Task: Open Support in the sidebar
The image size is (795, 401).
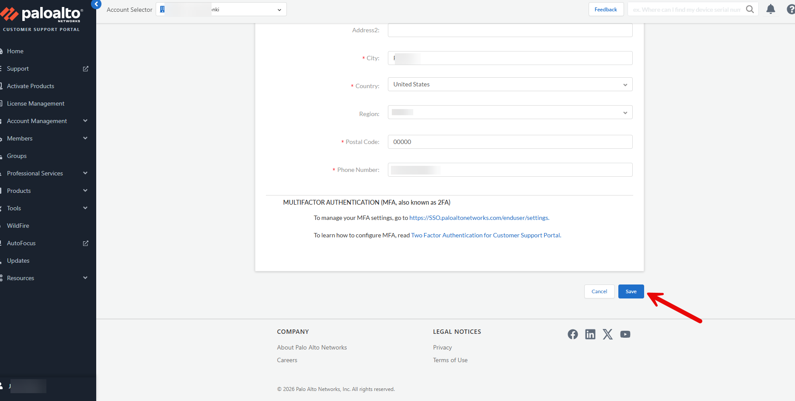Action: pos(18,69)
